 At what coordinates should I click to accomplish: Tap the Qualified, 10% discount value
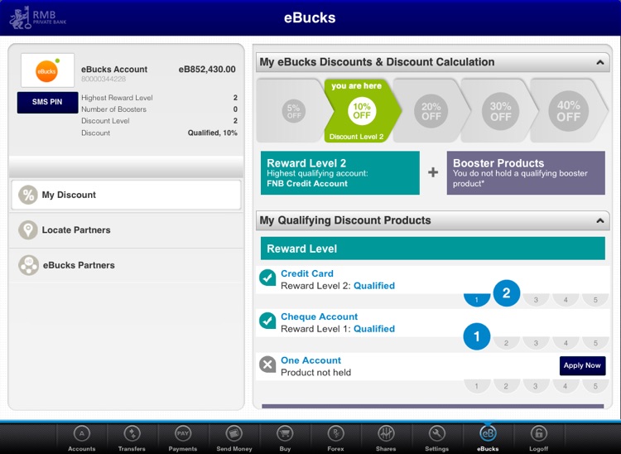click(213, 133)
